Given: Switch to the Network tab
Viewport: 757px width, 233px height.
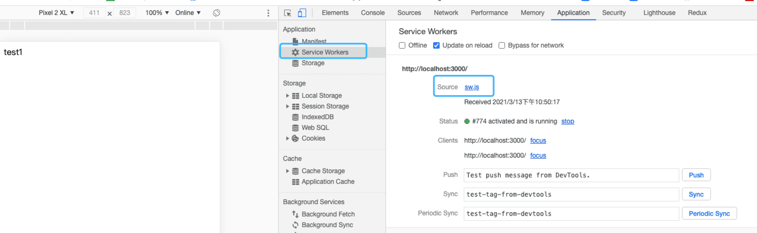Looking at the screenshot, I should coord(446,13).
